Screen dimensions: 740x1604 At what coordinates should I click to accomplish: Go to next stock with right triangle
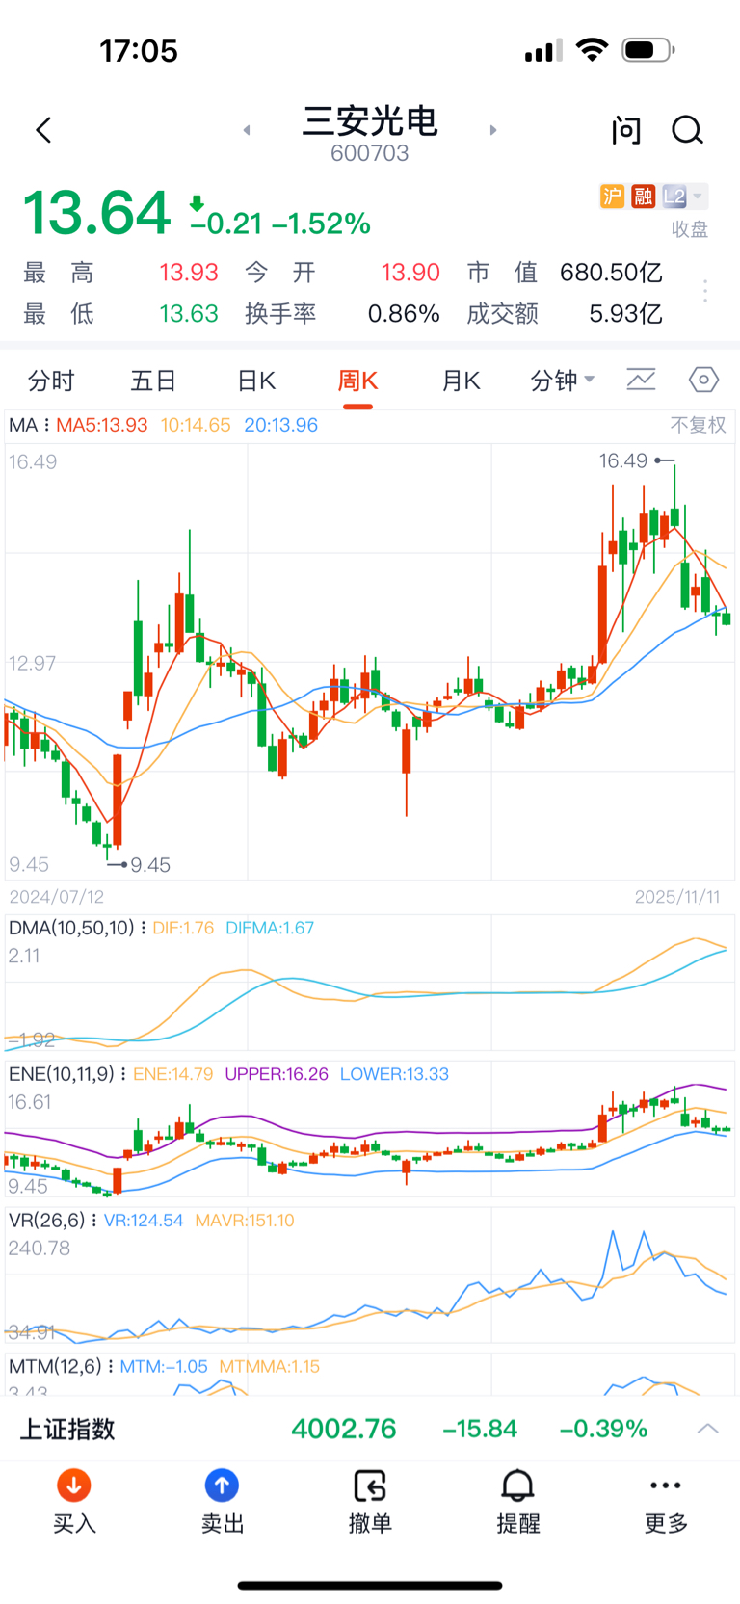tap(493, 130)
